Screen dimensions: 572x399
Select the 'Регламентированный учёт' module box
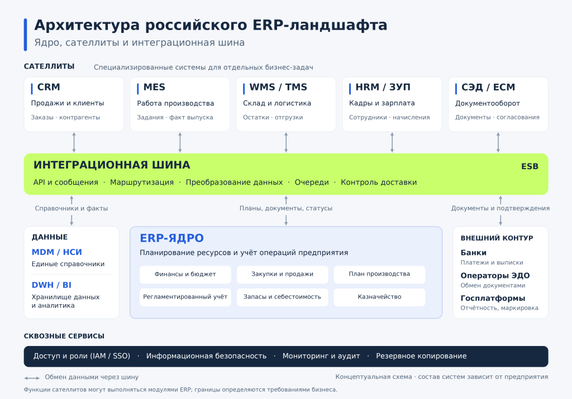(185, 297)
